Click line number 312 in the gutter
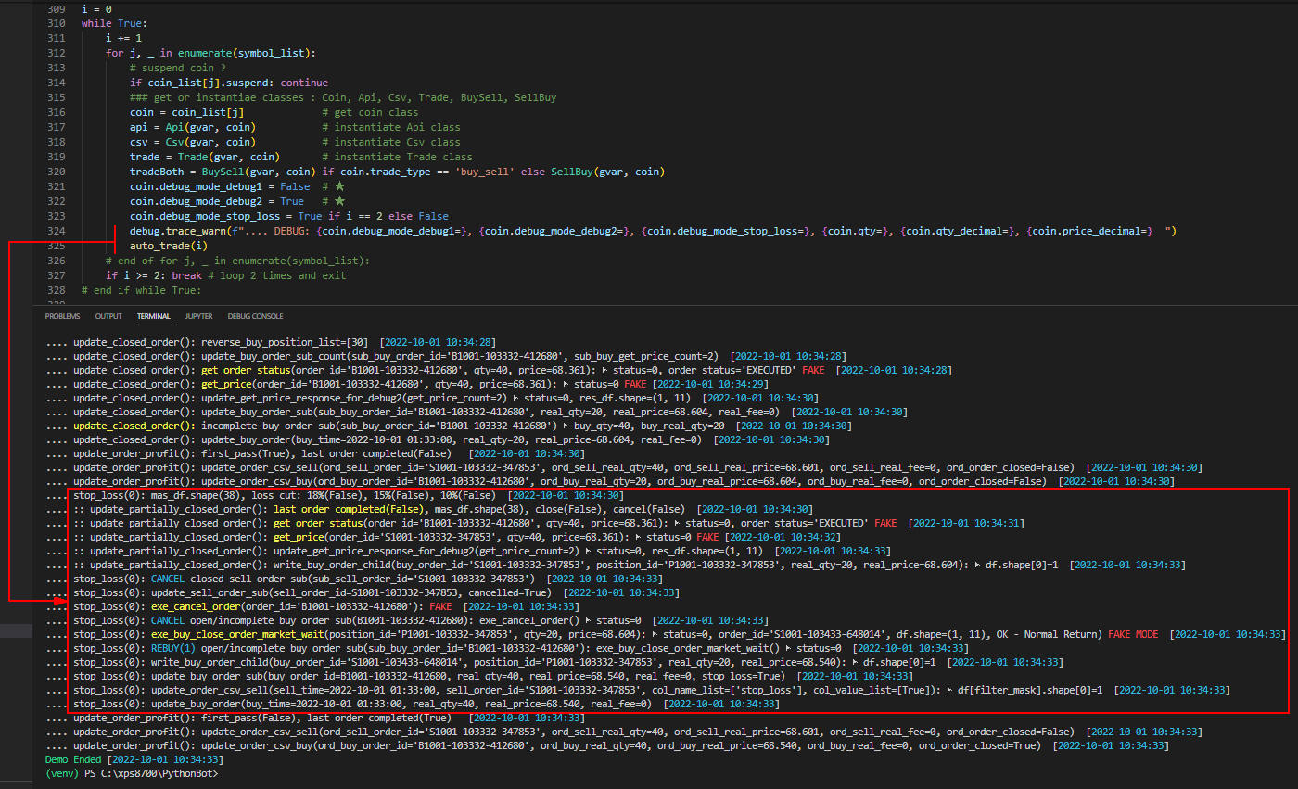This screenshot has height=789, width=1298. pos(56,53)
